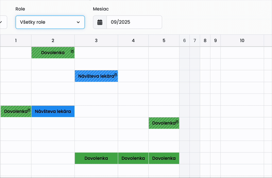
Task: Click clock icon on day 2 Dovolenka entry
Action: coord(72,51)
